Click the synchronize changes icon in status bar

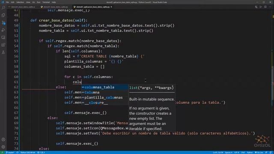point(17,153)
